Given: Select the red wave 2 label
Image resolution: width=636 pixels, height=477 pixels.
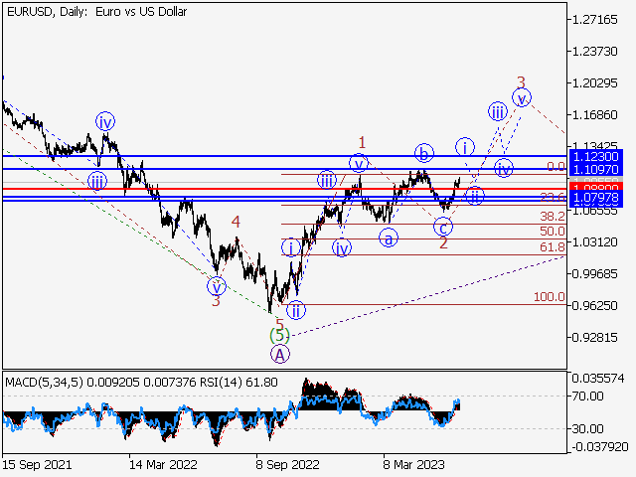Looking at the screenshot, I should click(444, 243).
